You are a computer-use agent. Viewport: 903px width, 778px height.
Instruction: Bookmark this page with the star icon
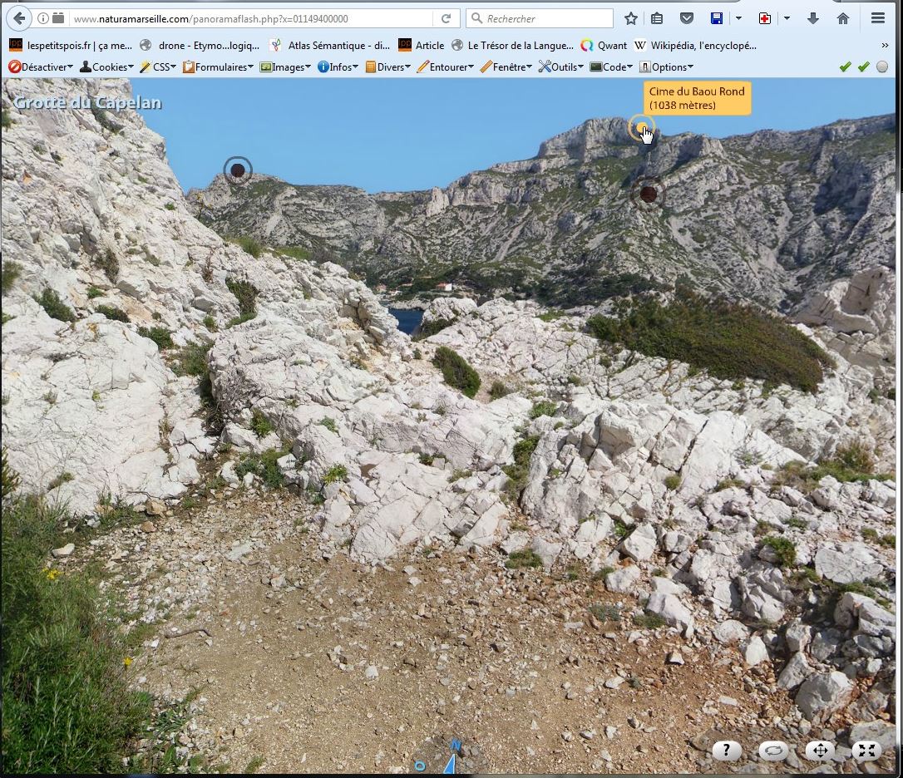point(631,18)
